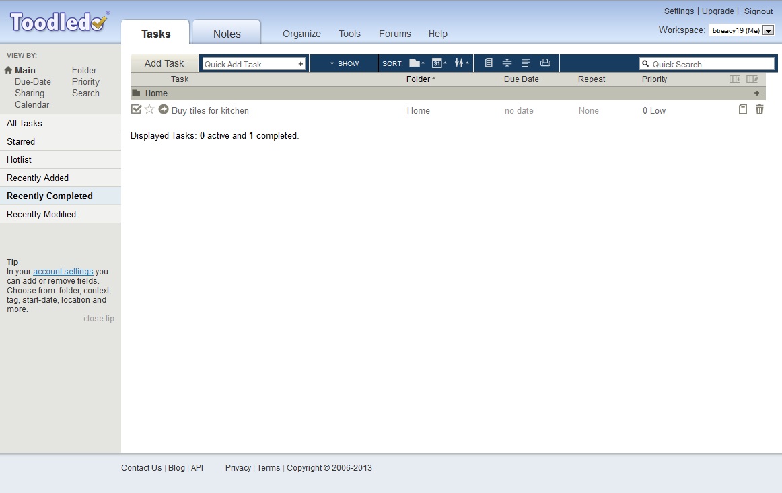Open the Organize menu
This screenshot has height=493, width=782.
click(x=301, y=34)
